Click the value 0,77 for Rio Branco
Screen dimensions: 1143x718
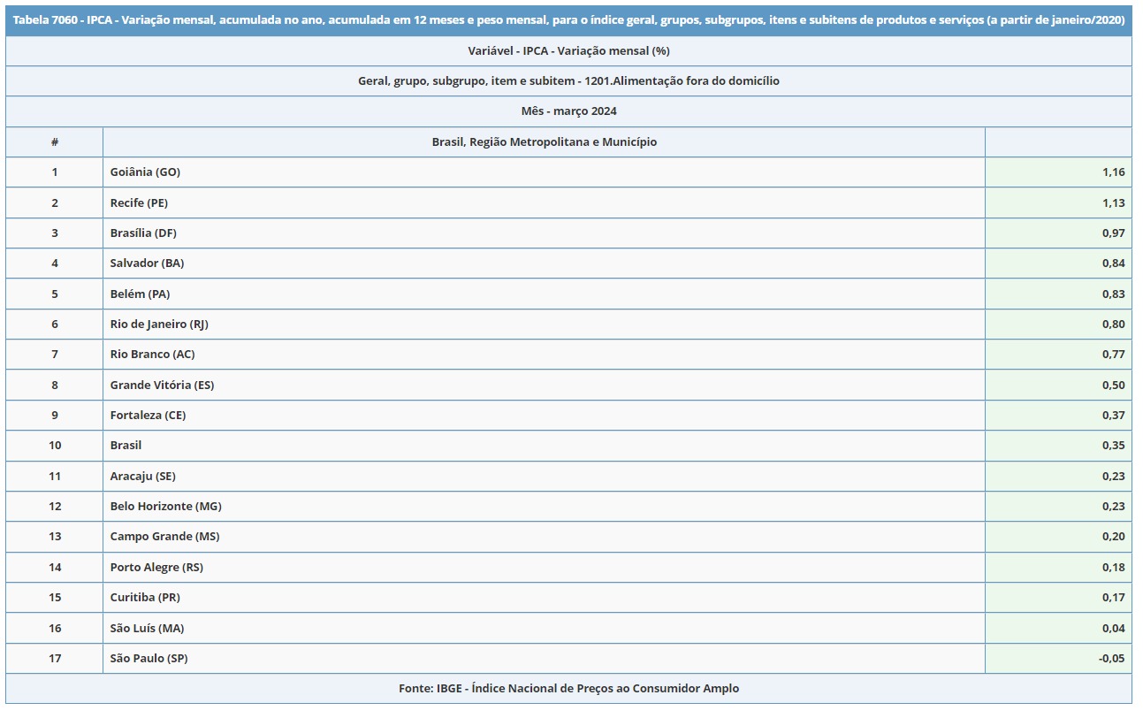click(1113, 354)
